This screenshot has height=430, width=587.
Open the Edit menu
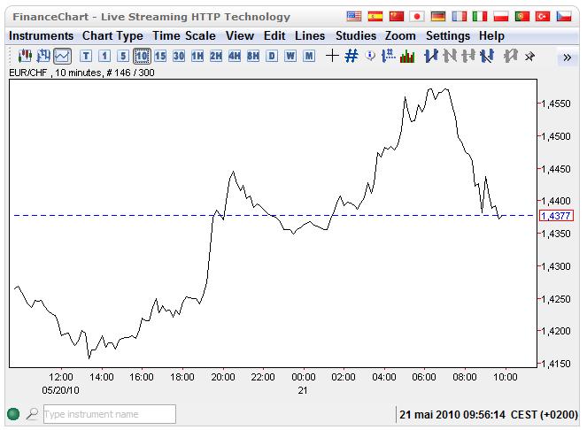click(x=274, y=36)
